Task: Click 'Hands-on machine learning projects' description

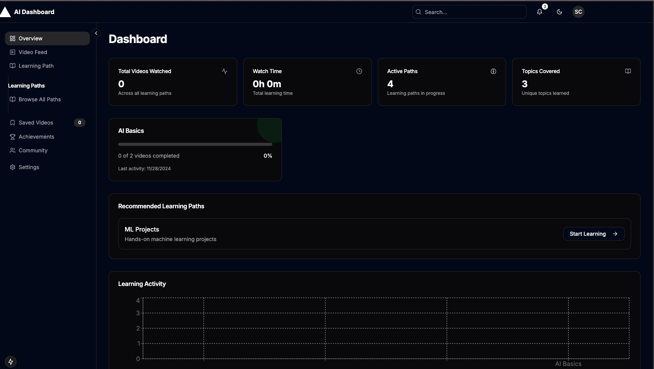Action: (170, 239)
